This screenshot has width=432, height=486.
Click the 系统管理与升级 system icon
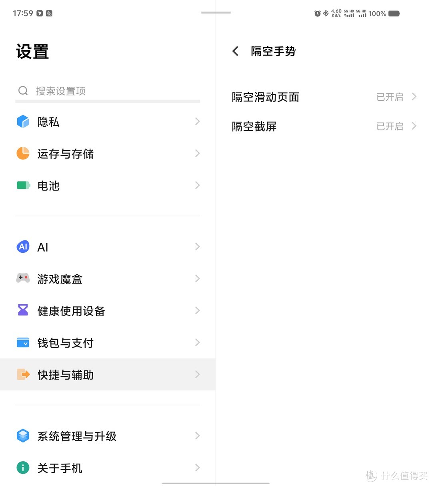pyautogui.click(x=23, y=436)
